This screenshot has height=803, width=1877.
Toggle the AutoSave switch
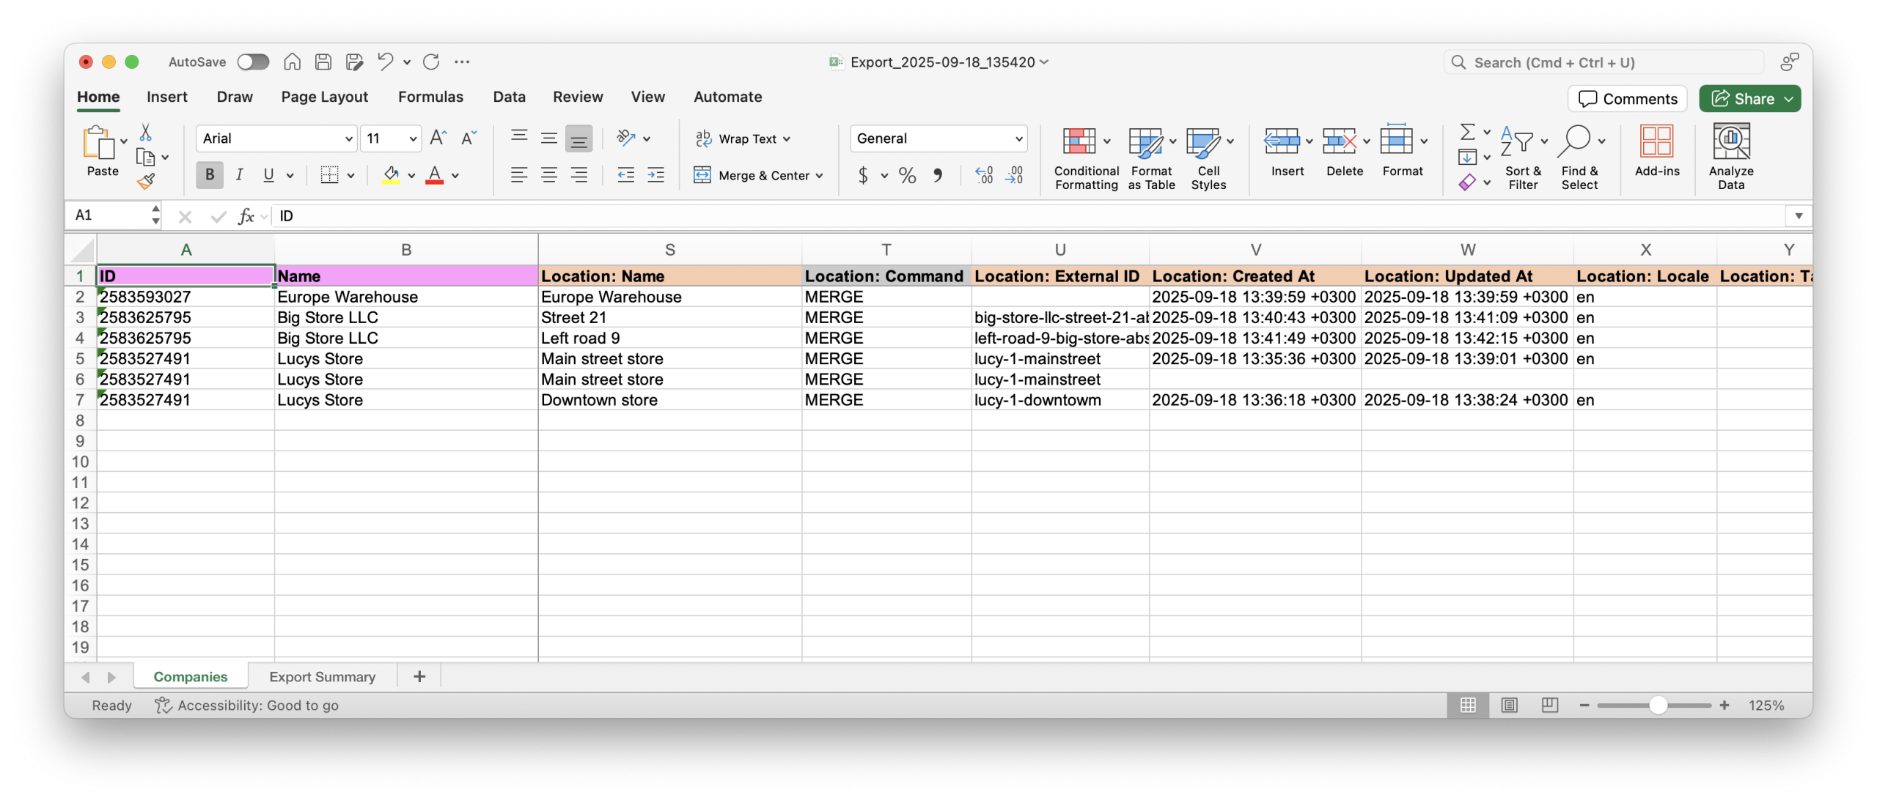[253, 62]
